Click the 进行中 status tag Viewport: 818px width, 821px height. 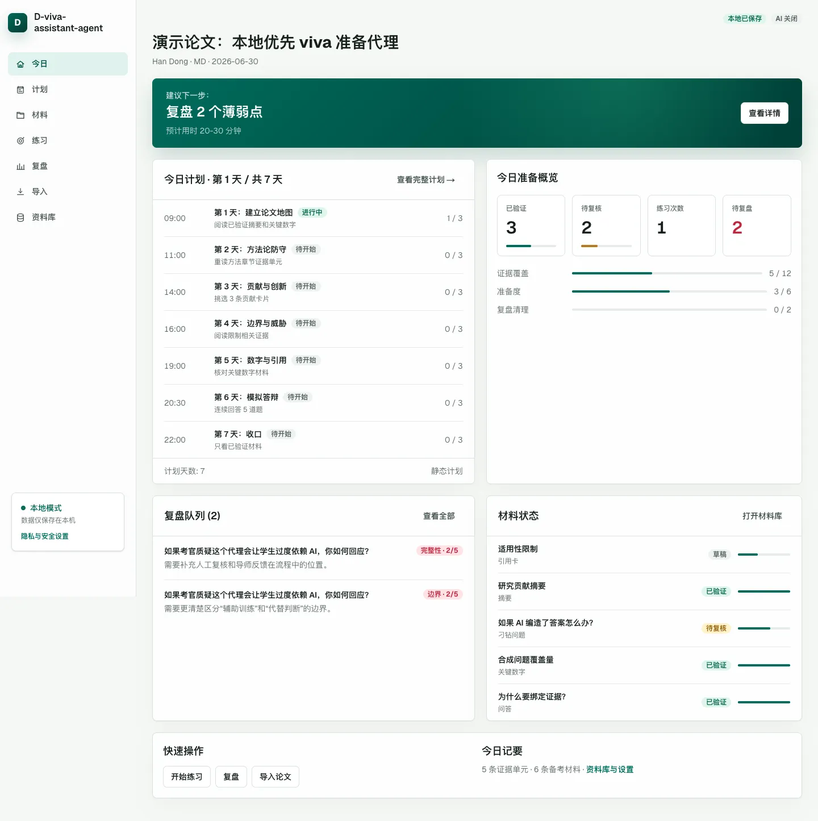pos(312,212)
